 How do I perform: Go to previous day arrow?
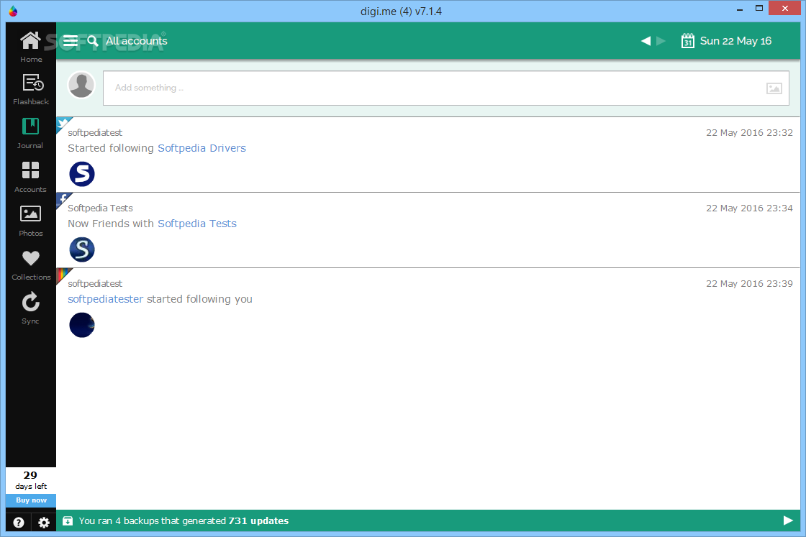coord(646,40)
